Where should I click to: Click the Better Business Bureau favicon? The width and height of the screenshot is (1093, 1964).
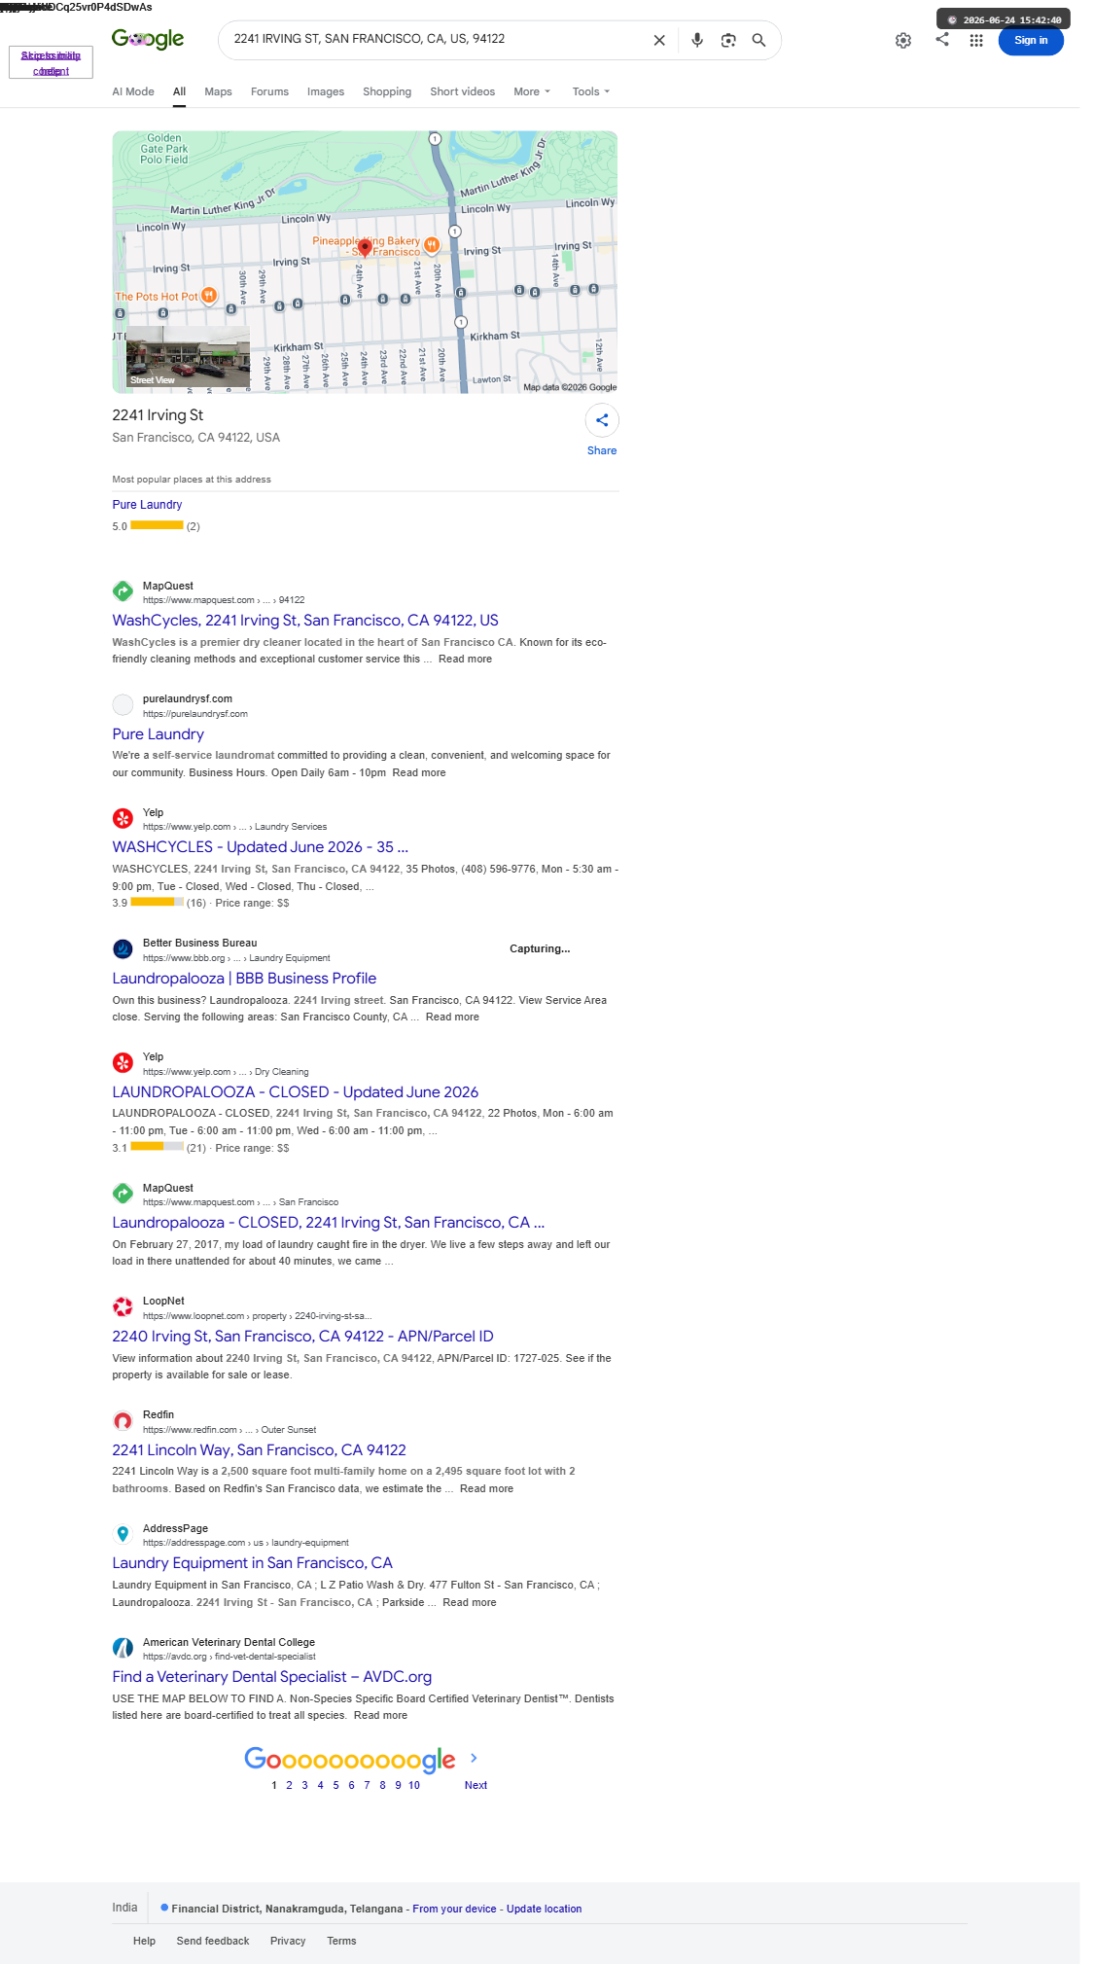[x=123, y=948]
